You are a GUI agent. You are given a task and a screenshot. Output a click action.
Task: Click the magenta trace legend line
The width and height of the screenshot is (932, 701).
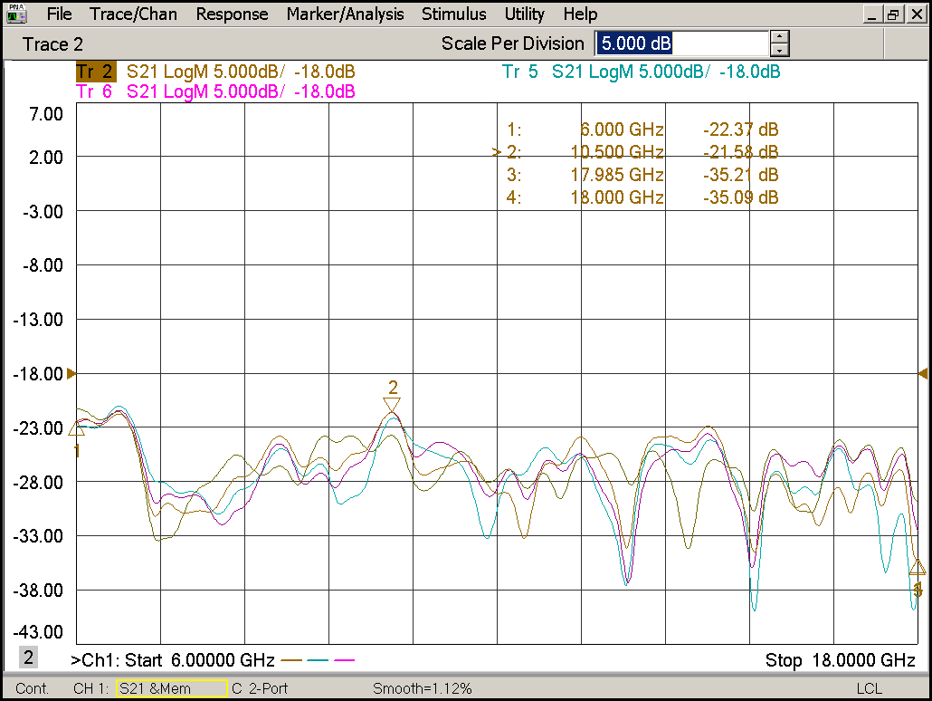pos(344,660)
